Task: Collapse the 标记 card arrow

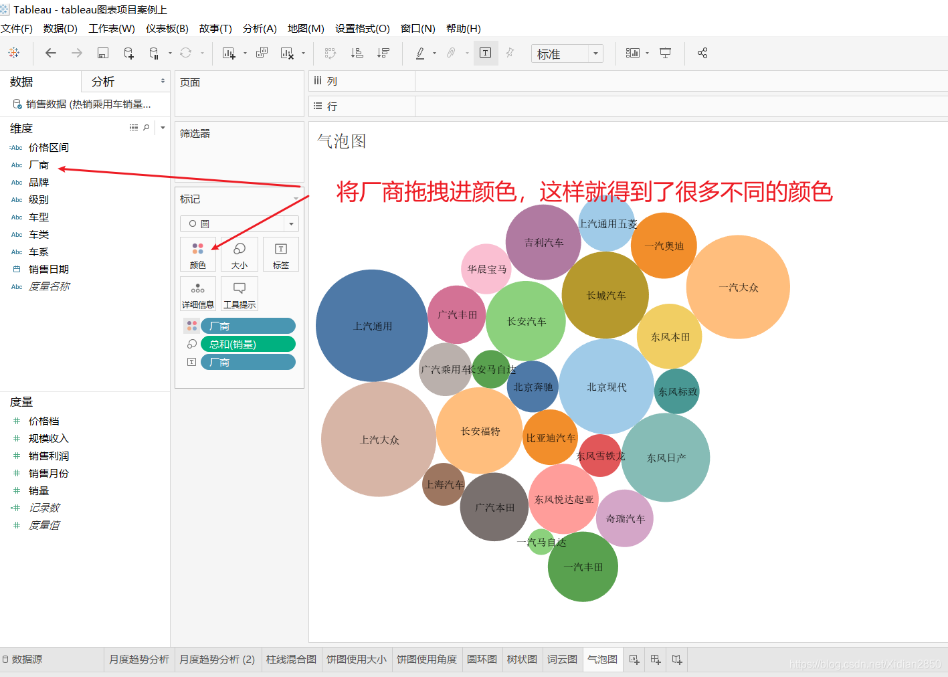Action: (x=296, y=199)
